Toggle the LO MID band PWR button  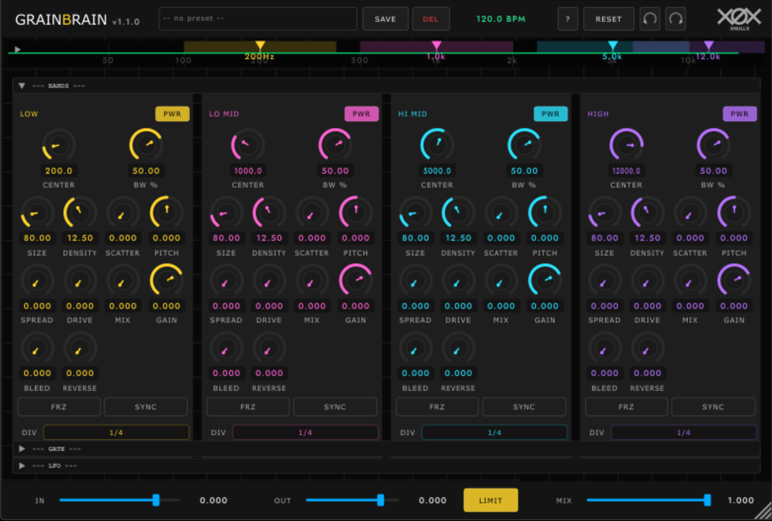(362, 114)
